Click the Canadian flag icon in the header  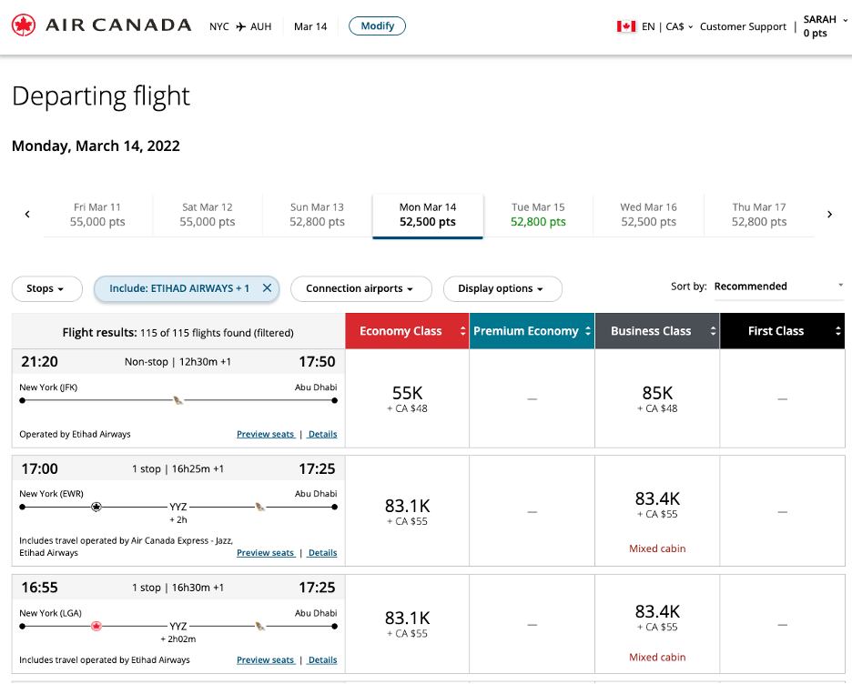(x=625, y=26)
